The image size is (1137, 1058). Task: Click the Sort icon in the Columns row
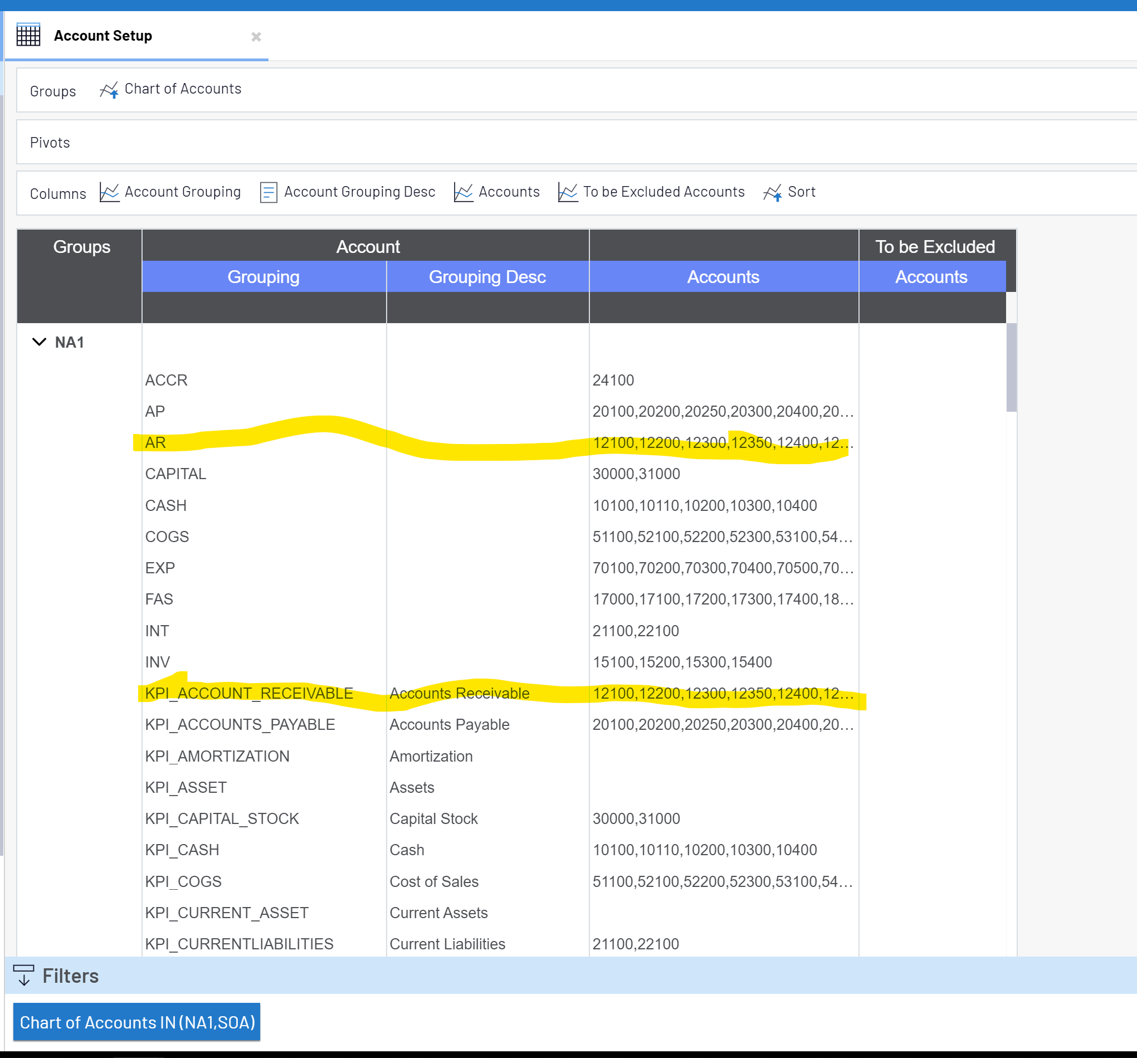click(773, 192)
